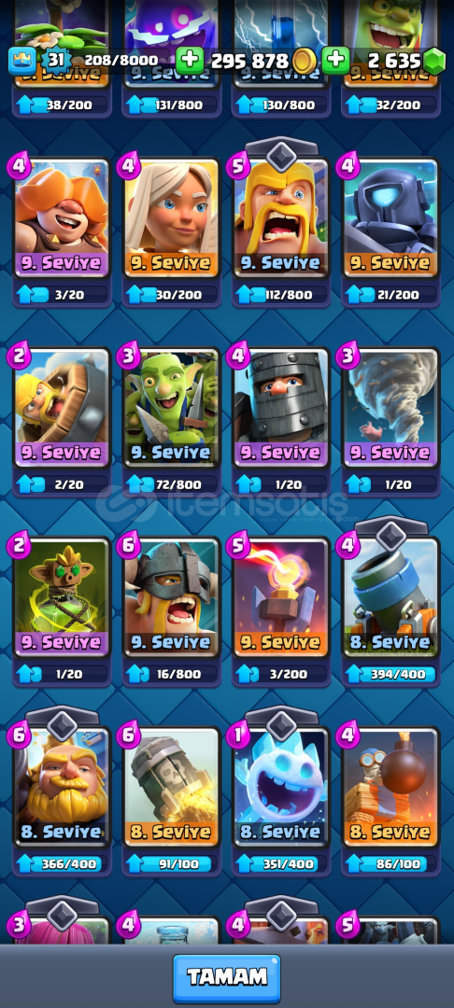
Task: Tap the blue crown trophy icon
Action: [x=21, y=62]
